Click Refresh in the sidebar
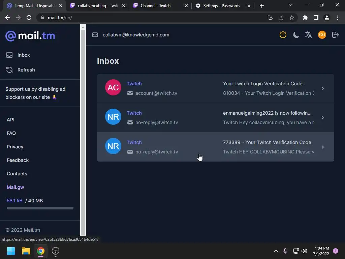The image size is (345, 259). tap(21, 70)
